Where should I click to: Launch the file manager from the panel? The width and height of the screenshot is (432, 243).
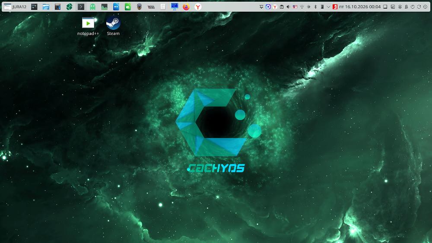pyautogui.click(x=46, y=6)
